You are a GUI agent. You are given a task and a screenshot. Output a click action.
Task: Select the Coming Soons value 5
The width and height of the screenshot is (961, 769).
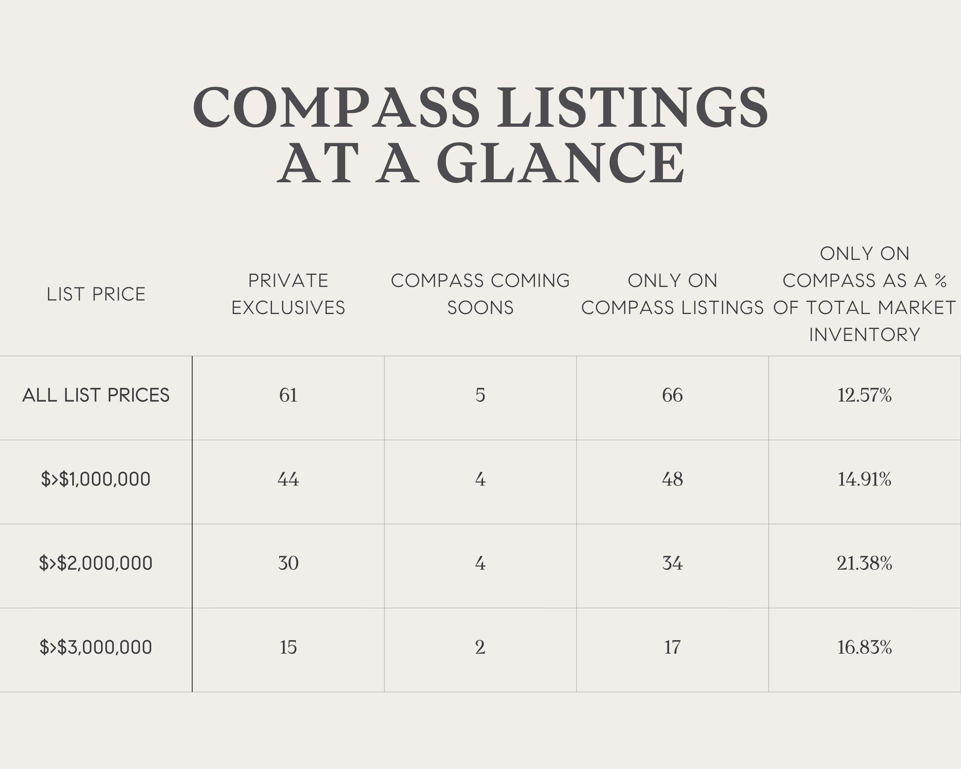pos(480,396)
